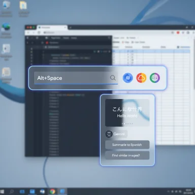195x195 pixels.
Task: Click the Alt+Space search input field
Action: (76, 78)
